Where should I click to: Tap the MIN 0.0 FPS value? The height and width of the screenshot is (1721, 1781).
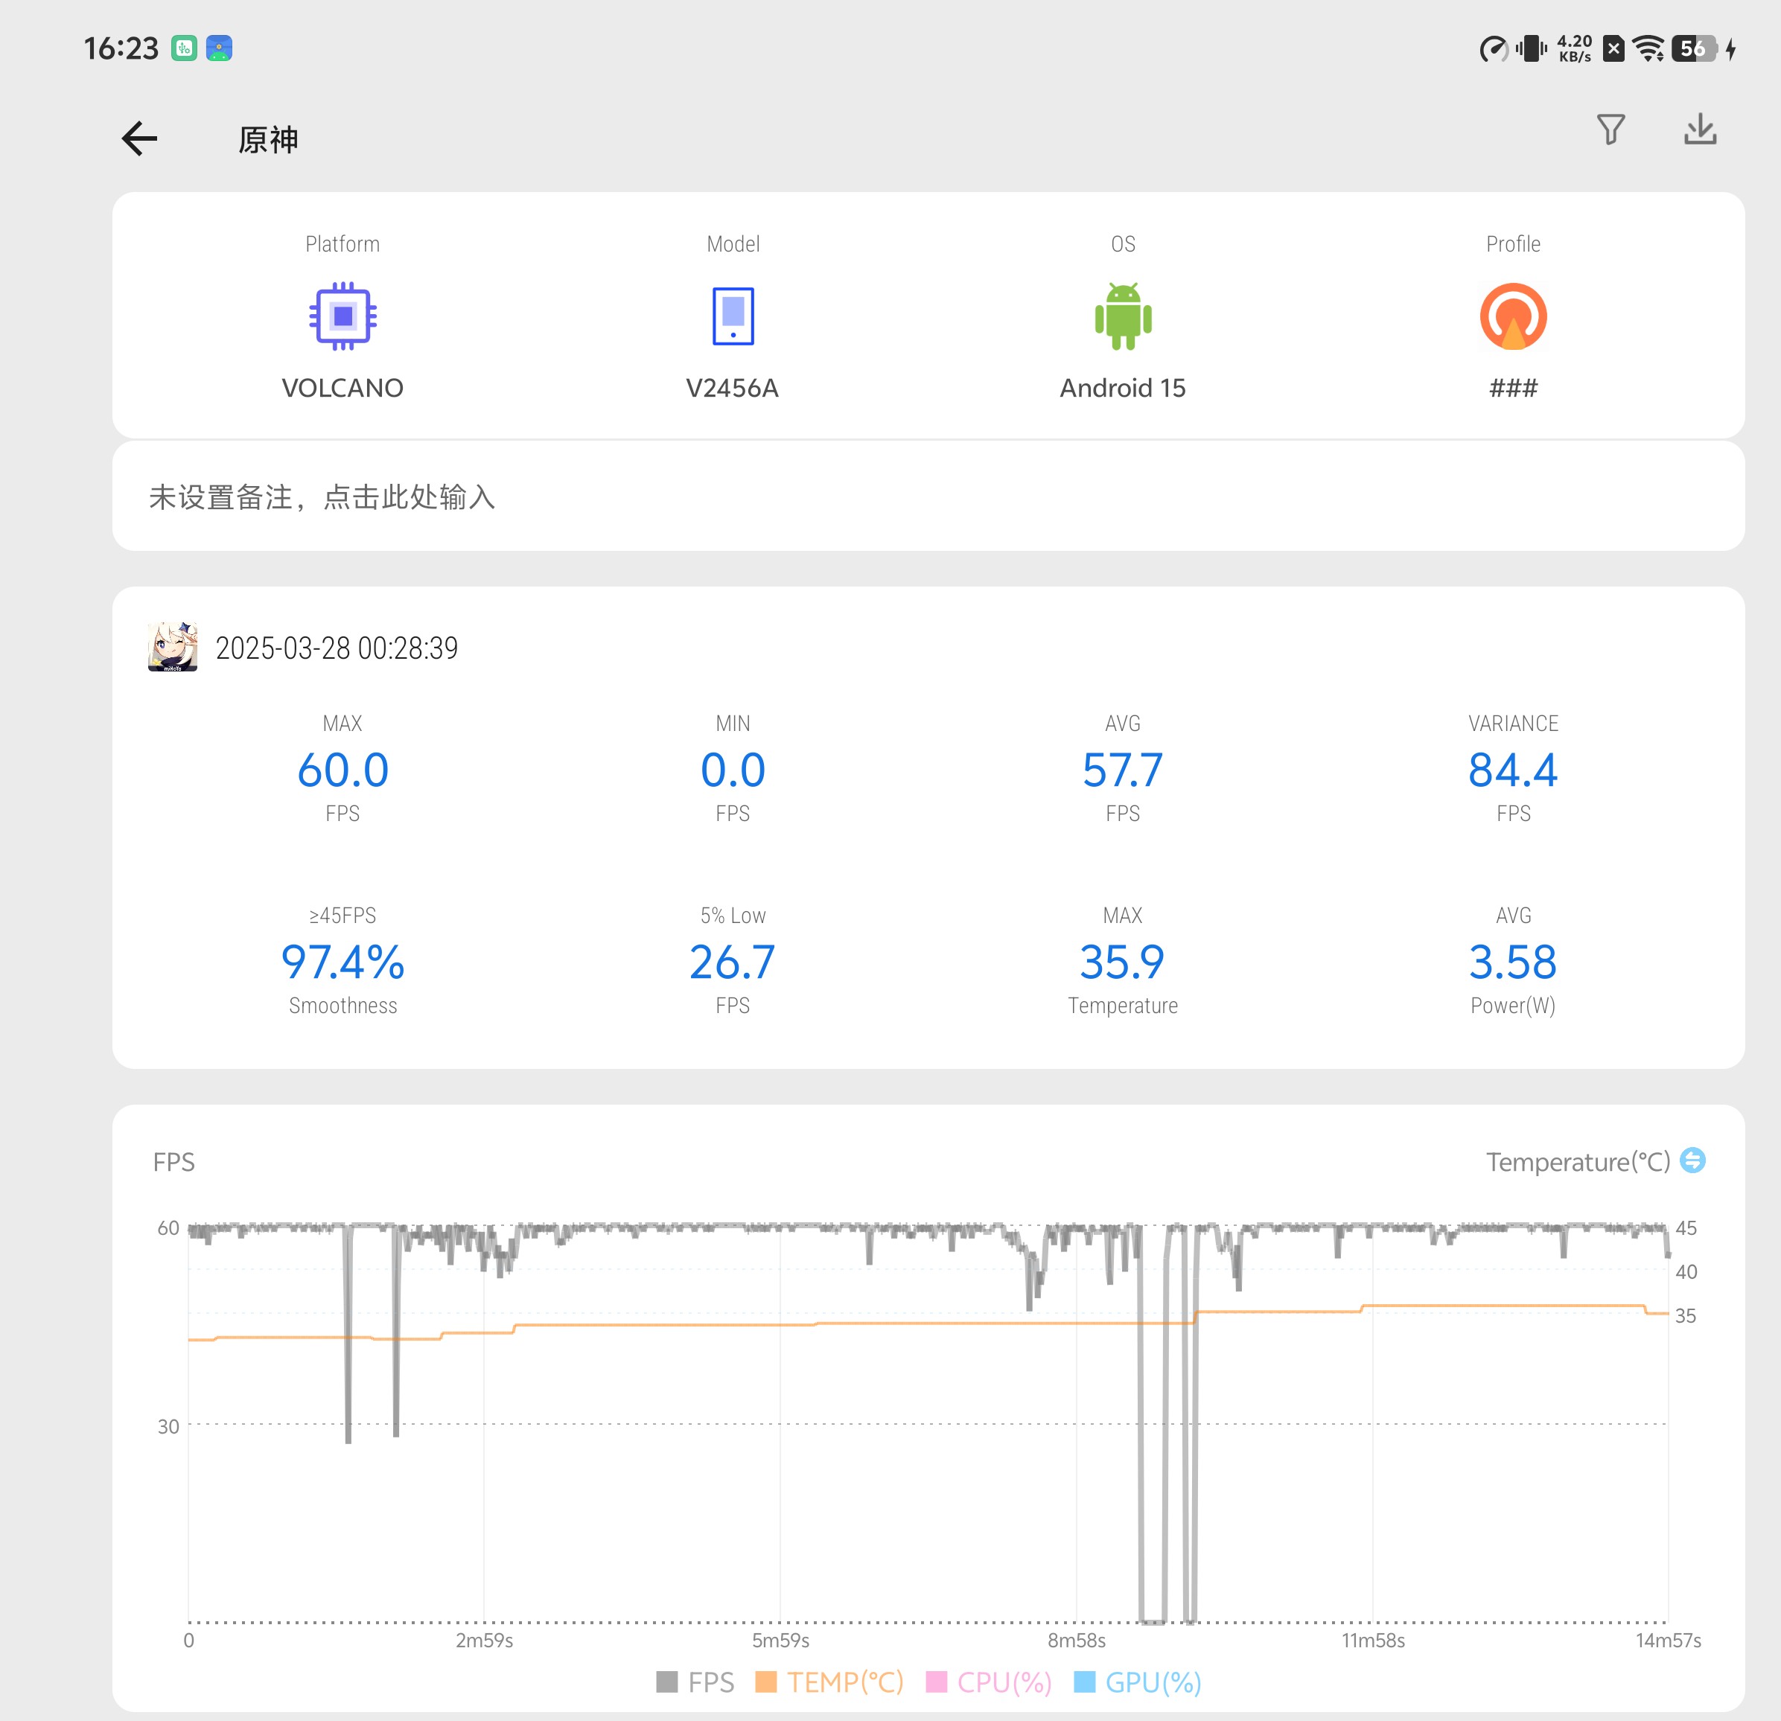click(733, 770)
